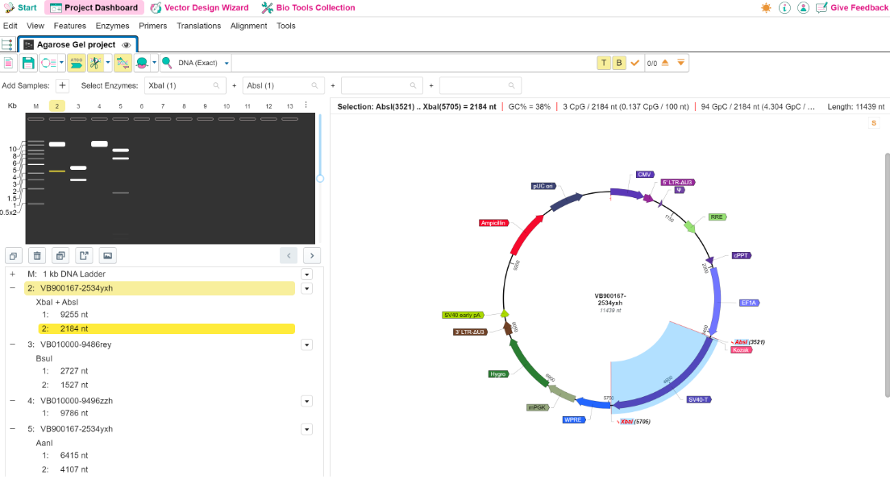Open options dropdown for lane 4 sample

(x=306, y=401)
